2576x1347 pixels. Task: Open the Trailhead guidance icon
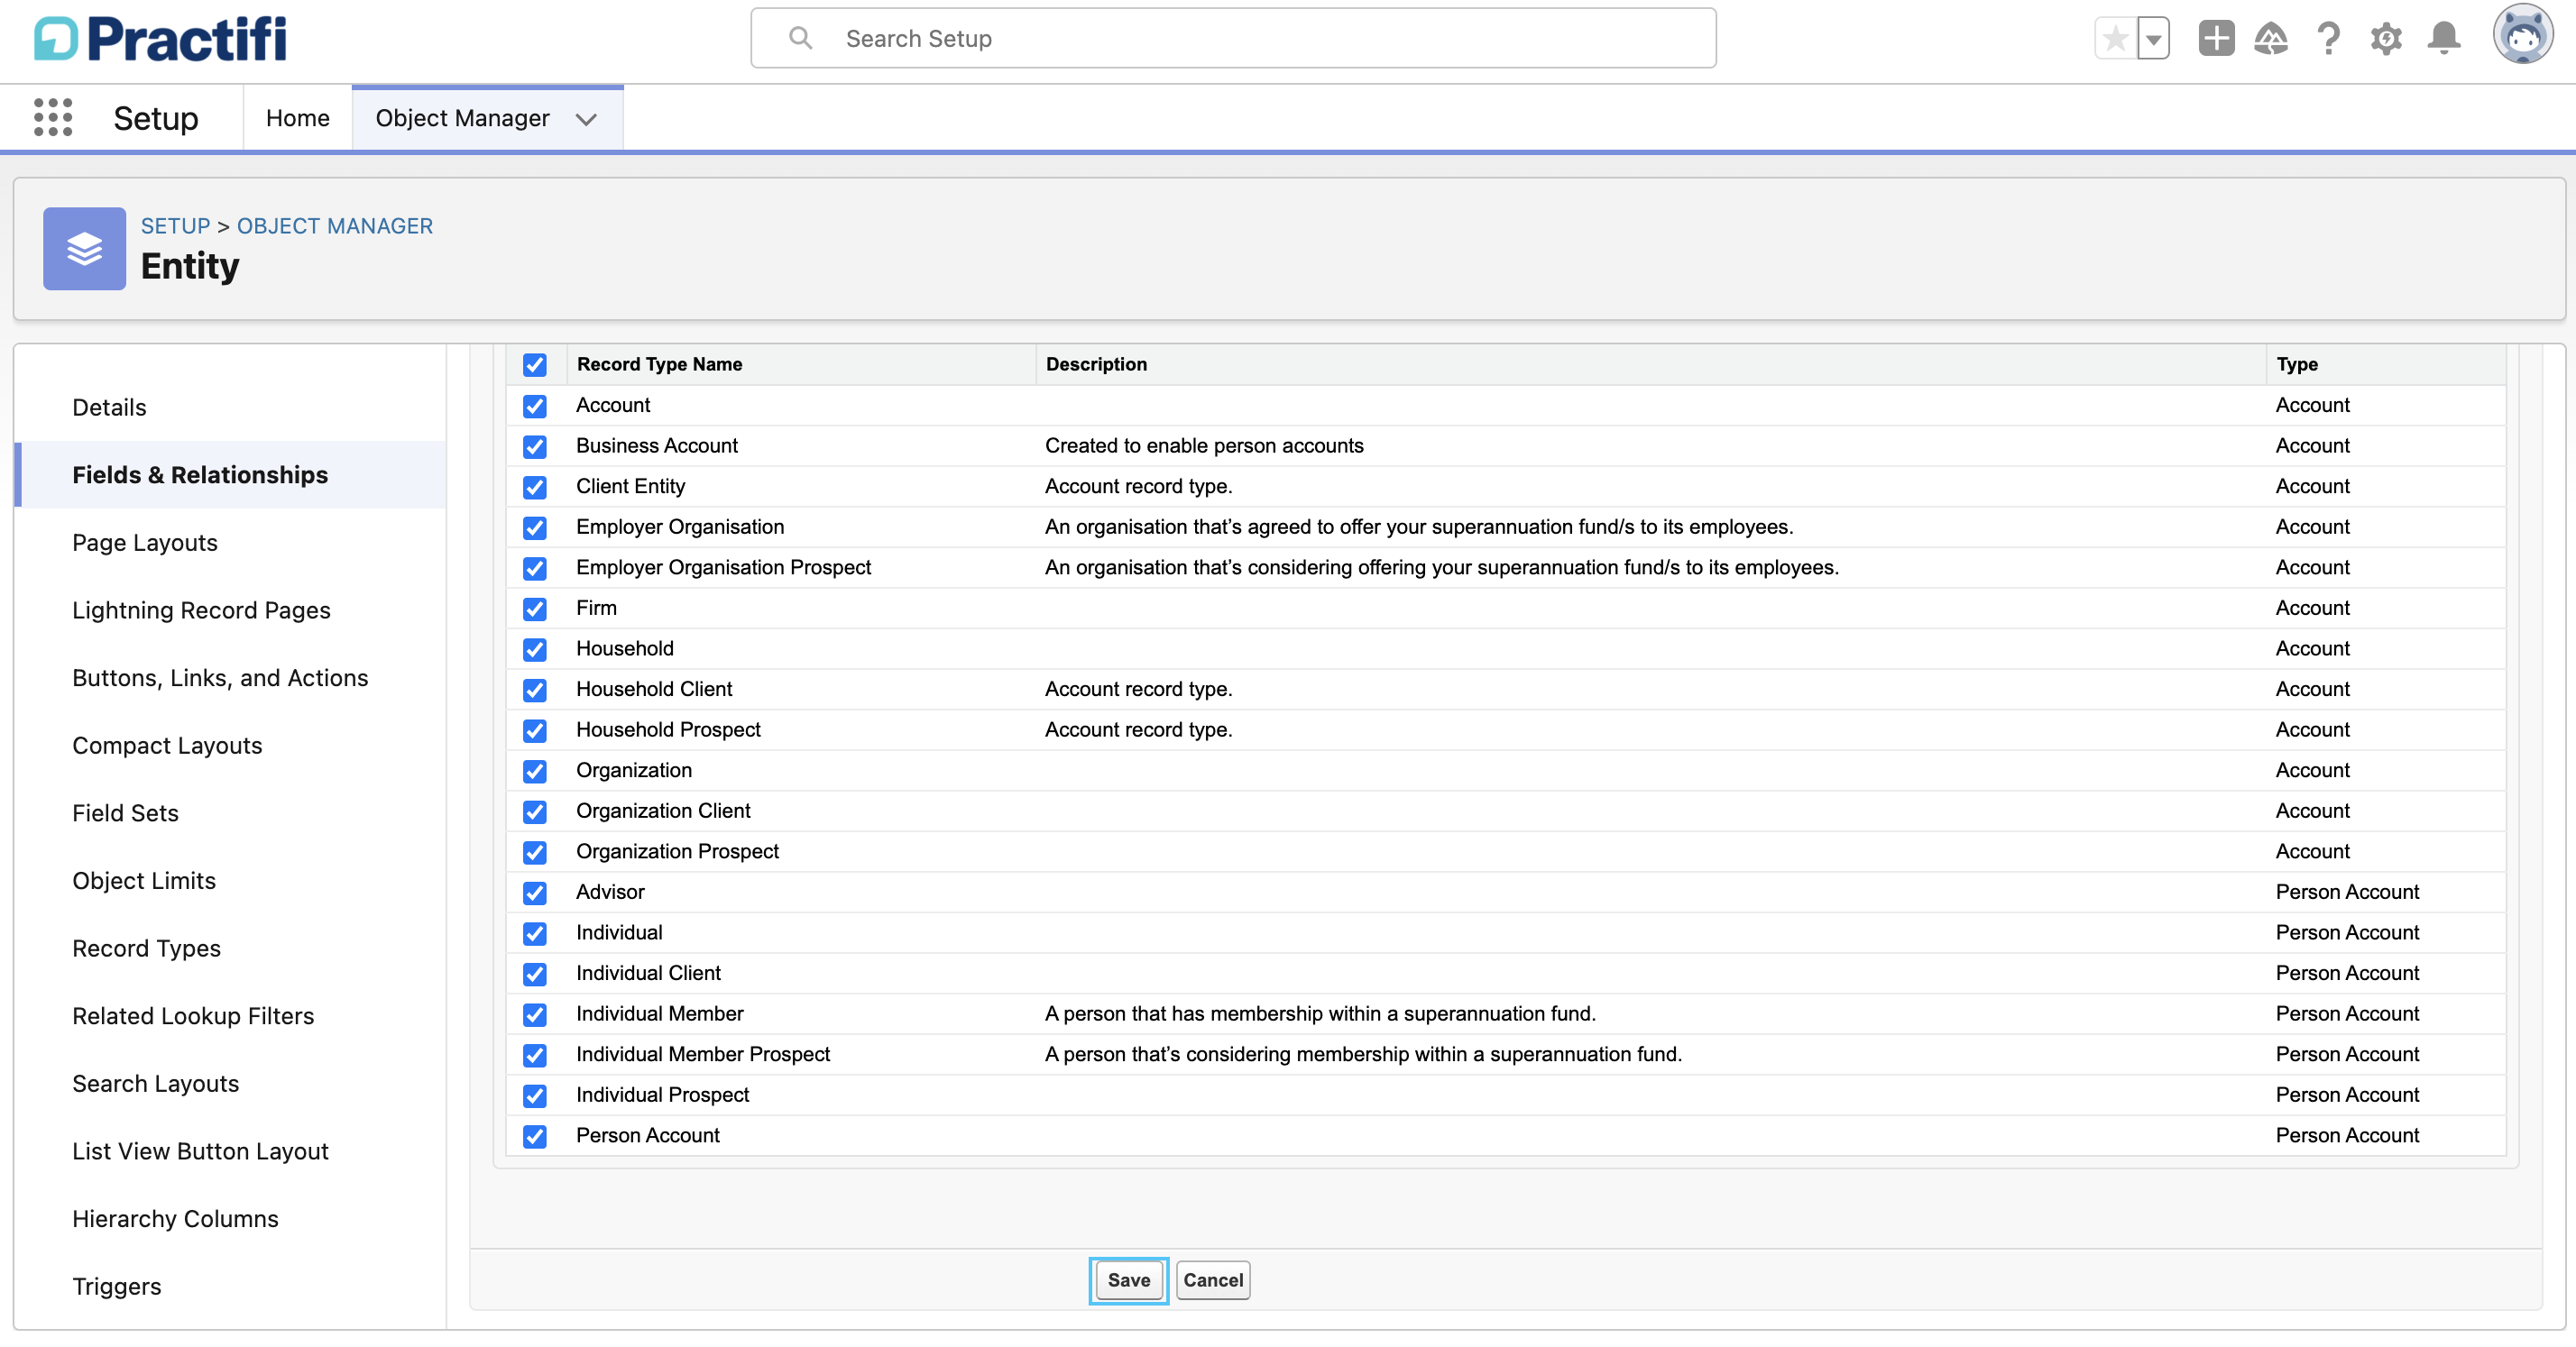[2271, 39]
